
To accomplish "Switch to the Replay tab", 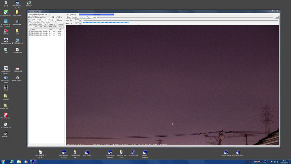I will click(73, 15).
